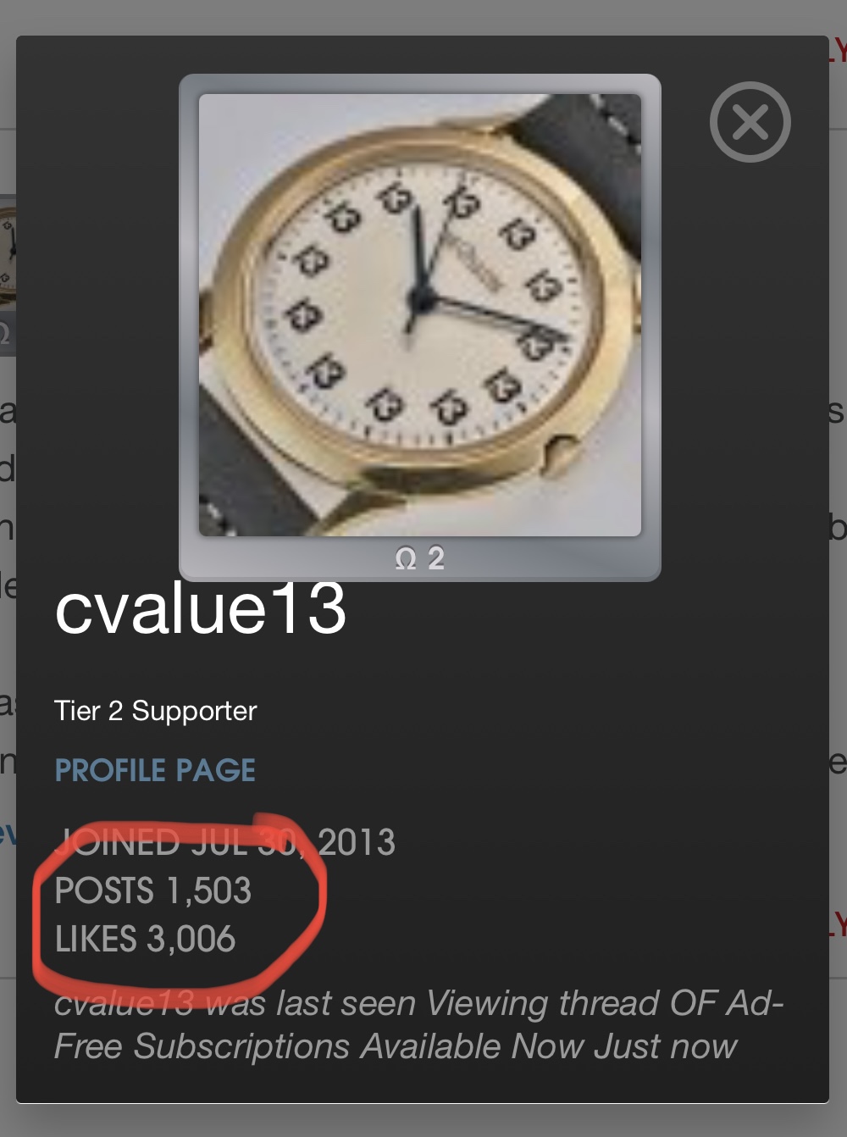Click the partially hidden red link at top right
This screenshot has height=1137, width=847.
(838, 51)
